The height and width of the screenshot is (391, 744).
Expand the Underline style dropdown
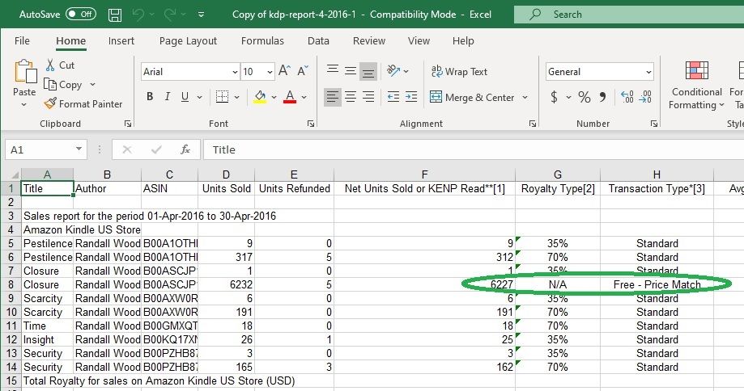pyautogui.click(x=200, y=97)
